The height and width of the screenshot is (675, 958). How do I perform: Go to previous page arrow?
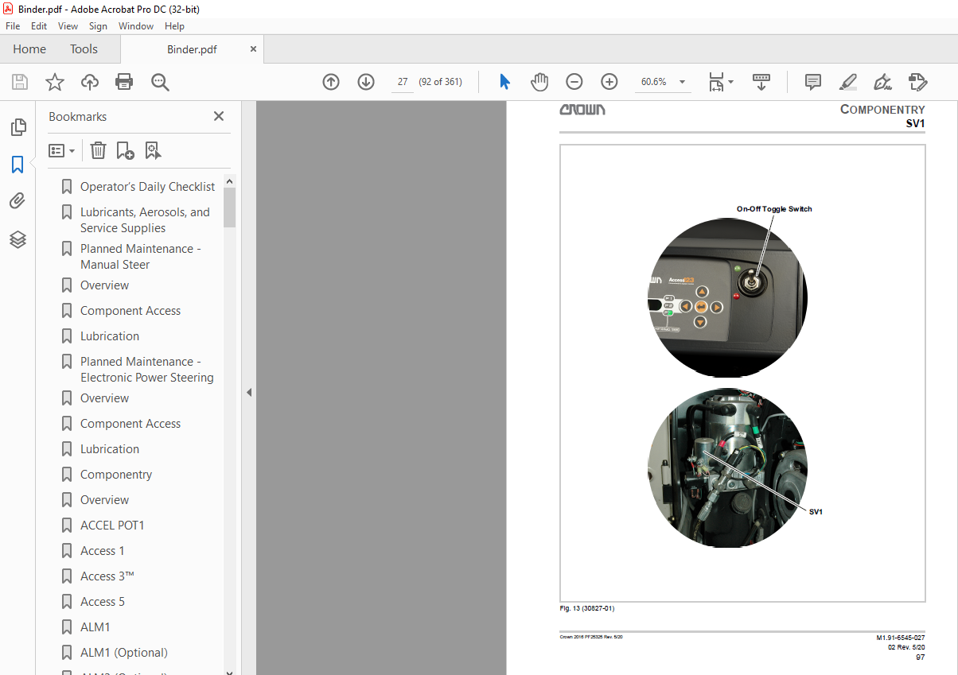click(x=331, y=82)
